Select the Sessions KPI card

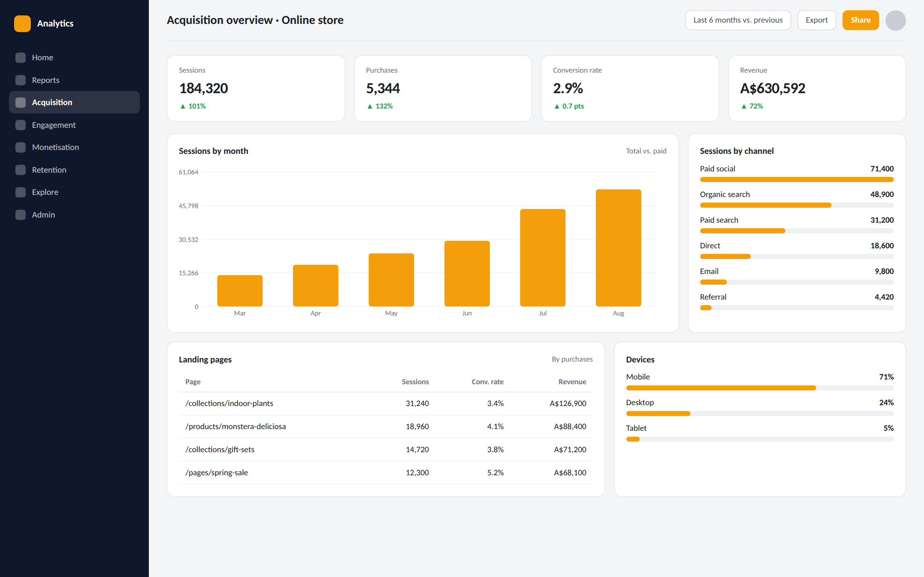click(x=256, y=88)
